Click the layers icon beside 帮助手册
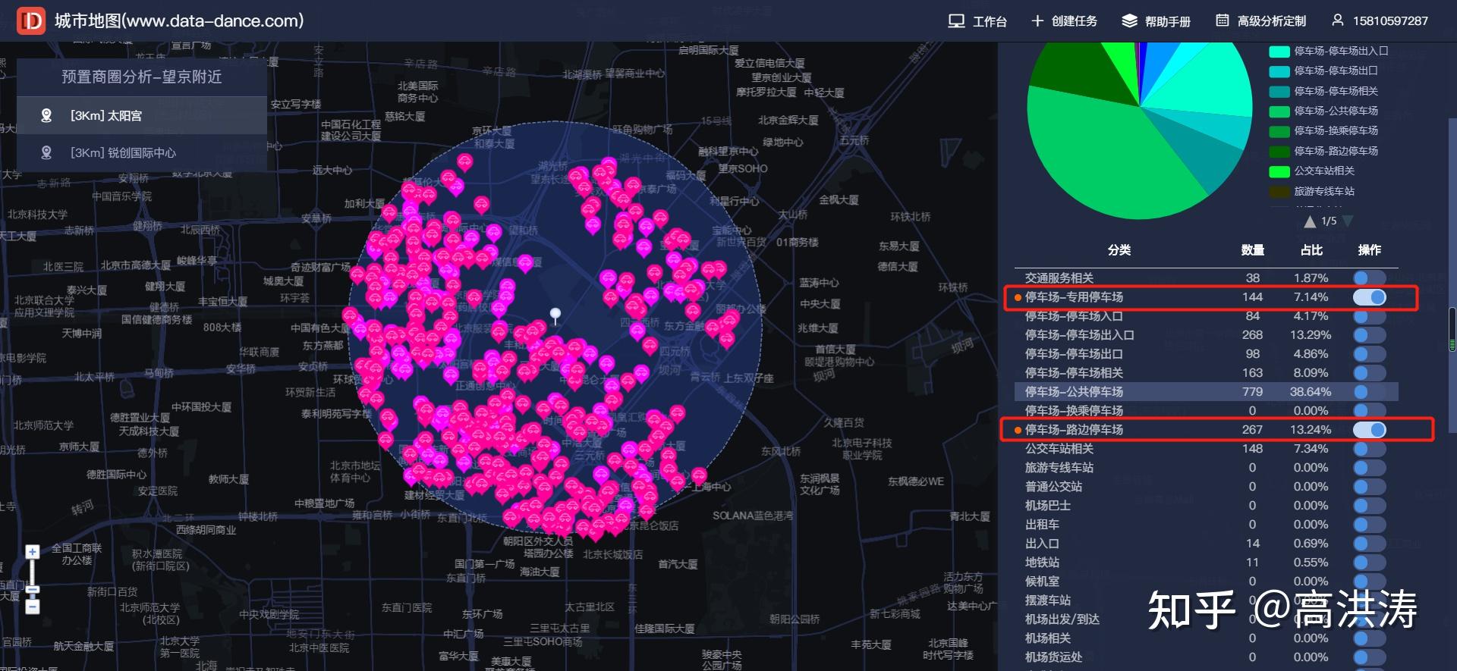 pos(1129,21)
